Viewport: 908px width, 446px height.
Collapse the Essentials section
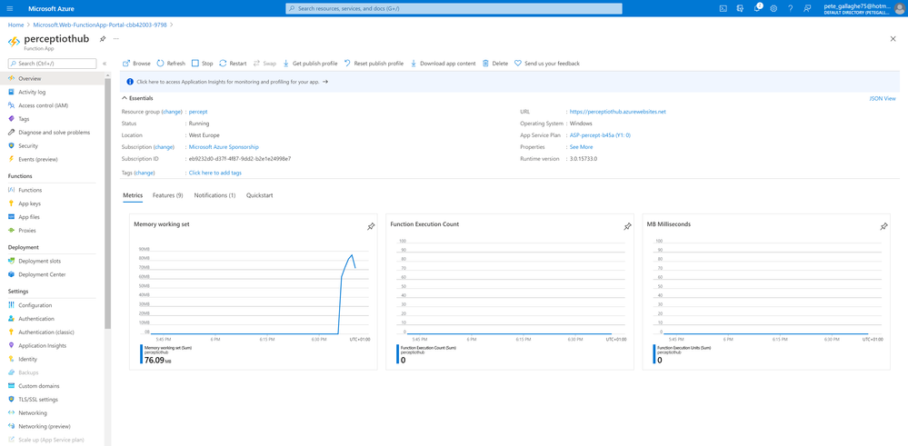(x=137, y=98)
